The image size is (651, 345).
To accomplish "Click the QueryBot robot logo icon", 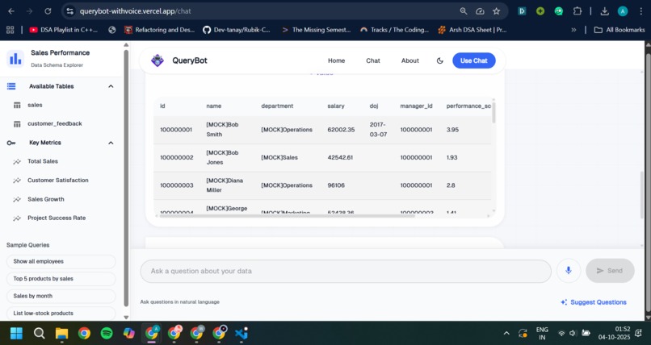I will 157,60.
